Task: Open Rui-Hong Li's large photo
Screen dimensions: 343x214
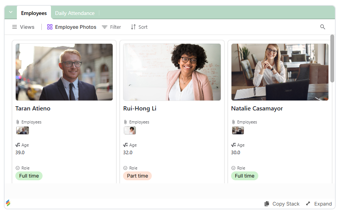Action: point(172,72)
